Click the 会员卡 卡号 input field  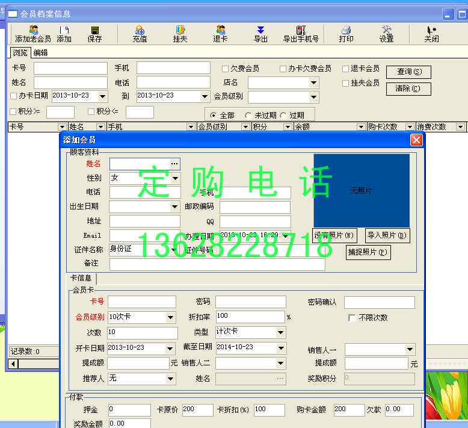[x=142, y=302]
